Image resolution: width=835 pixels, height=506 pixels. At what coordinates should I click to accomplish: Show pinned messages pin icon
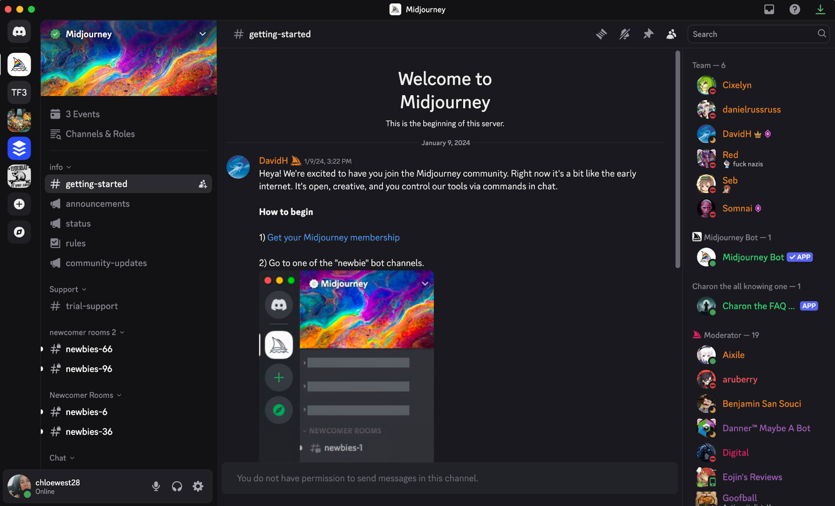coord(648,34)
